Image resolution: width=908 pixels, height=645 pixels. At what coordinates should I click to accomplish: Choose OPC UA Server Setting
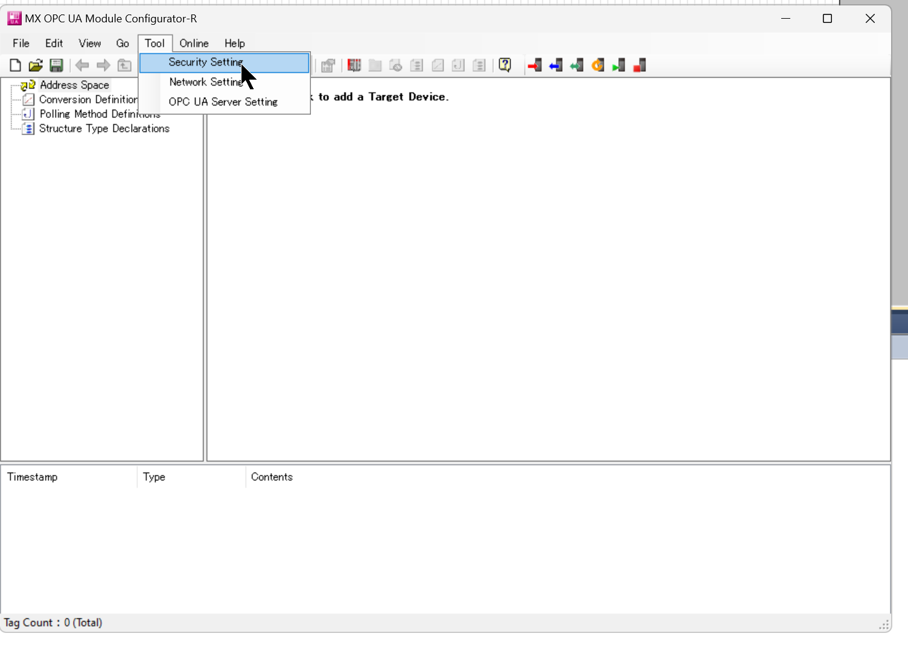(x=225, y=102)
